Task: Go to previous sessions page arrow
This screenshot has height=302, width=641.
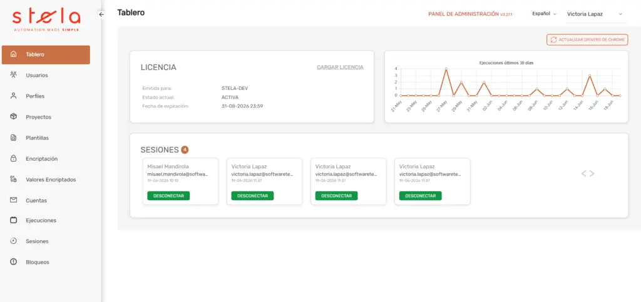Action: tap(584, 173)
